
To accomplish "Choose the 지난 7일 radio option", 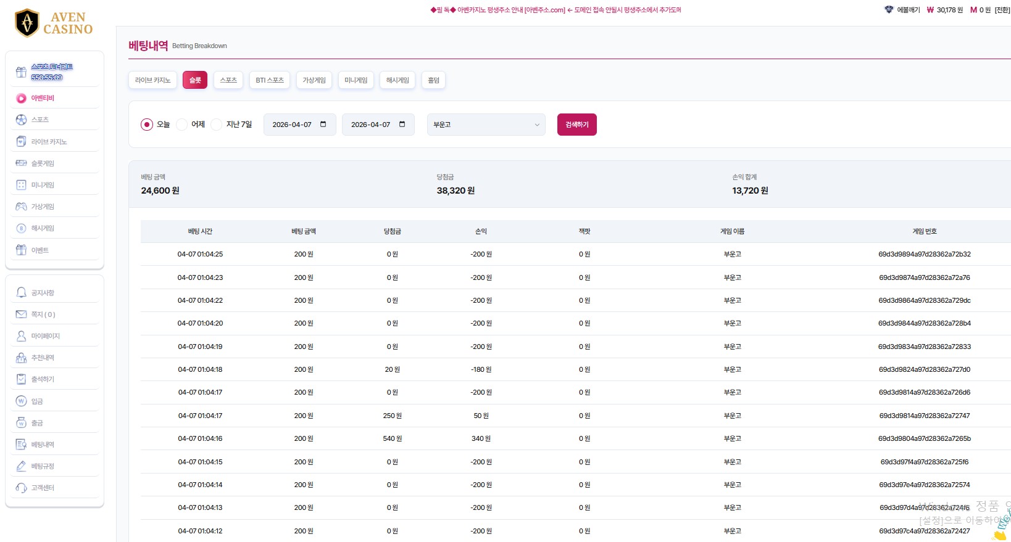I will (x=217, y=125).
